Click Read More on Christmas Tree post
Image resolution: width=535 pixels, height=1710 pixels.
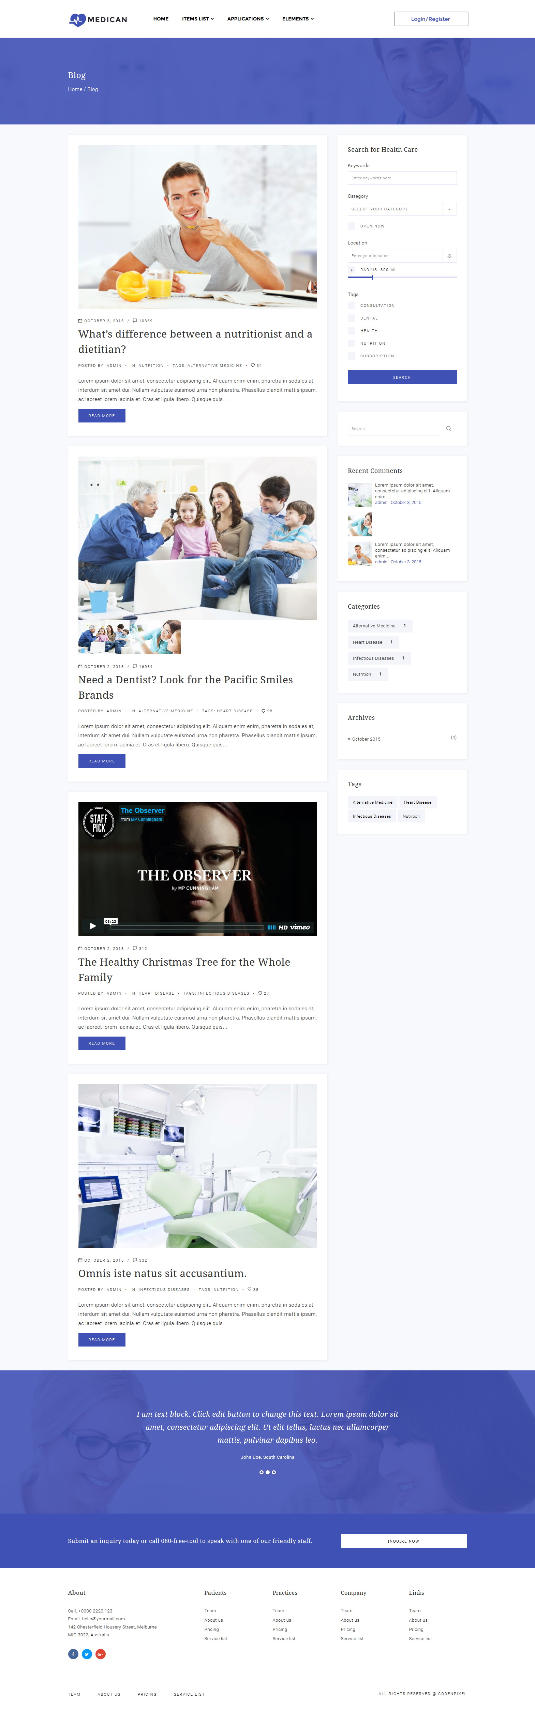pos(102,1043)
